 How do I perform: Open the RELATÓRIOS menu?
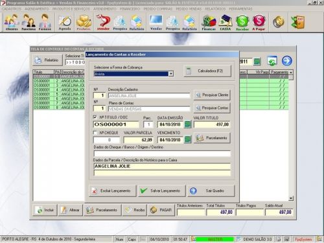point(215,9)
